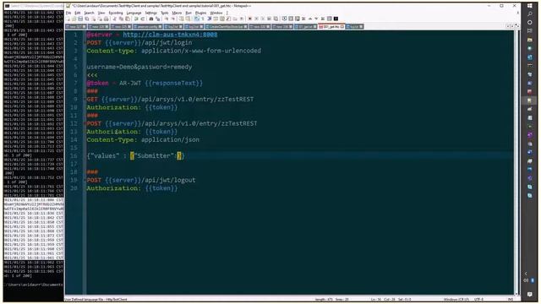This screenshot has width=541, height=304.
Task: Click the Undo toolbar icon
Action: [x=136, y=19]
